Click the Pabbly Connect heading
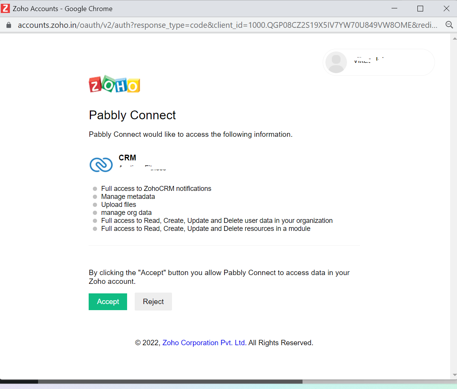457x389 pixels. pos(132,115)
